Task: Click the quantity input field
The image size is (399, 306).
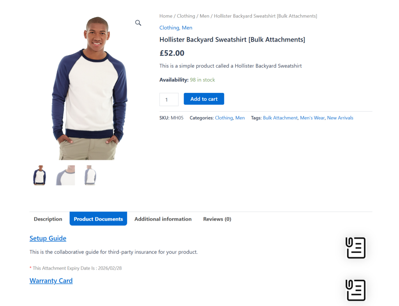Action: pos(169,99)
